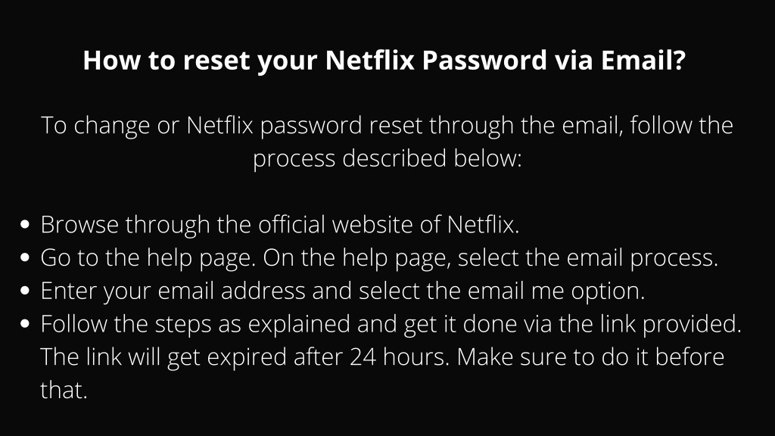Click the second bullet point dot
The image size is (775, 436).
(25, 257)
